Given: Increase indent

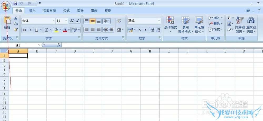Looking at the screenshot, I should (x=111, y=30).
